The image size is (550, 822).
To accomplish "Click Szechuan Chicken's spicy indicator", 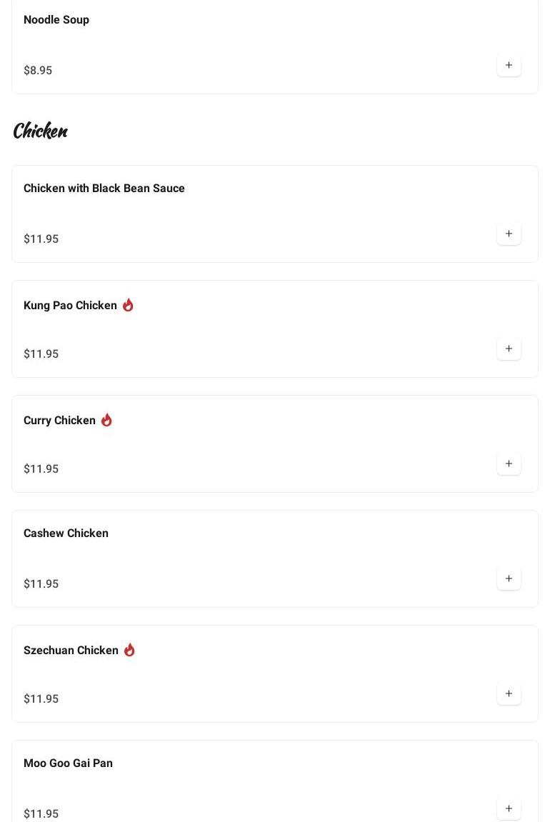I will (x=129, y=650).
